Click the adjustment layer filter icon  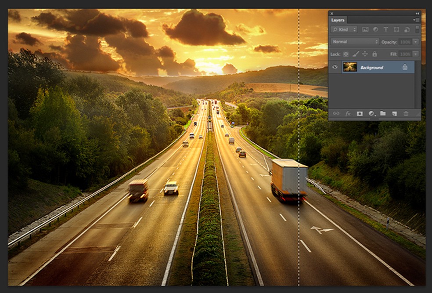click(x=375, y=29)
